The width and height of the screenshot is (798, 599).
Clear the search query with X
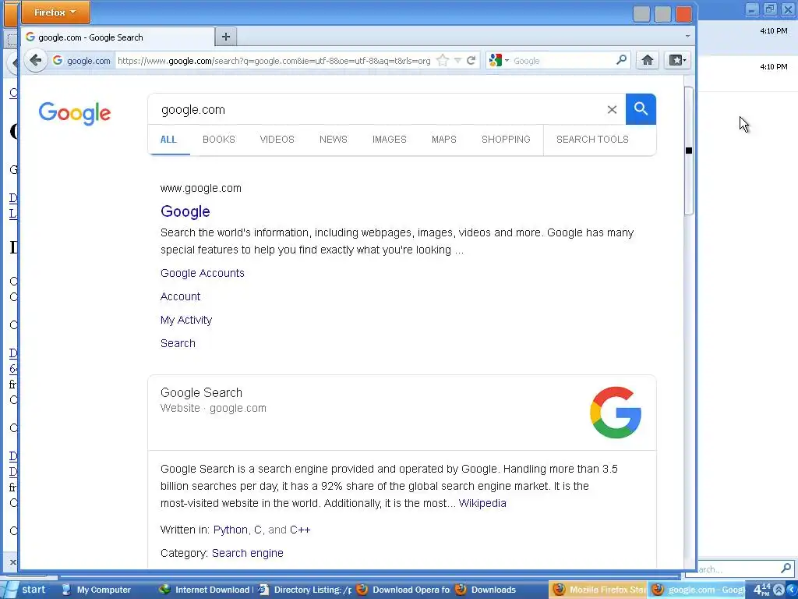(x=612, y=109)
